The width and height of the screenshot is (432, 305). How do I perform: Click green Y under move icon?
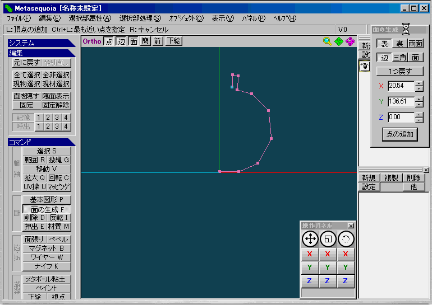[x=310, y=267]
